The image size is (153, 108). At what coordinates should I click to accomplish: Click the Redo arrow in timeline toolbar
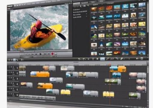[83, 59]
